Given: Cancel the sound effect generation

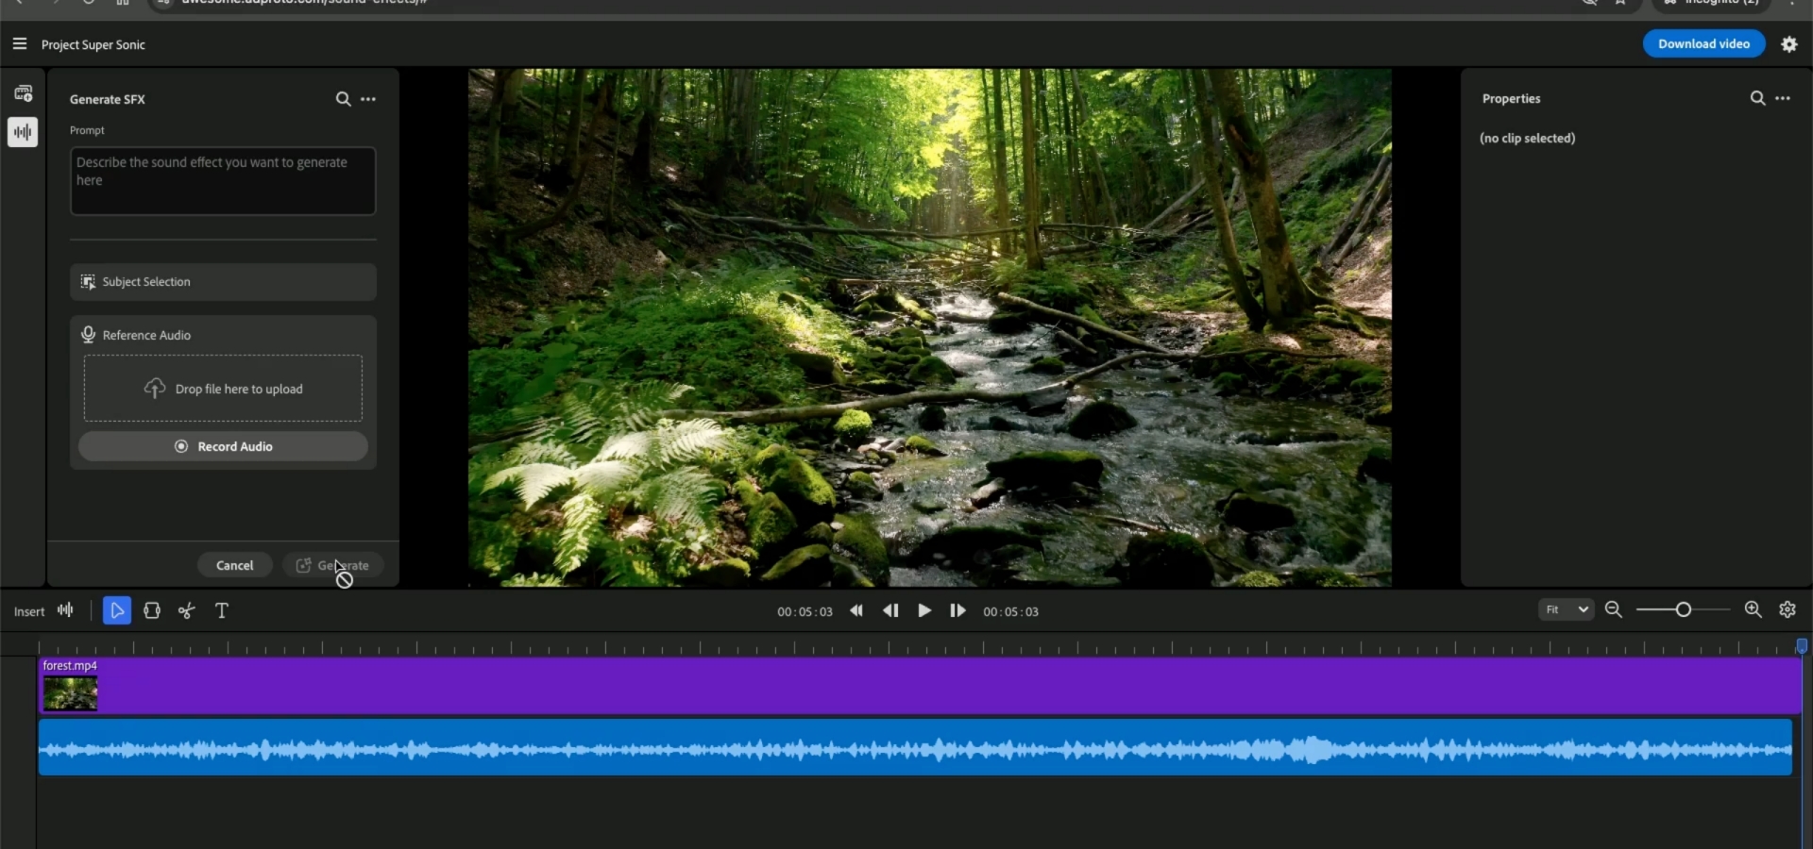Looking at the screenshot, I should (234, 565).
